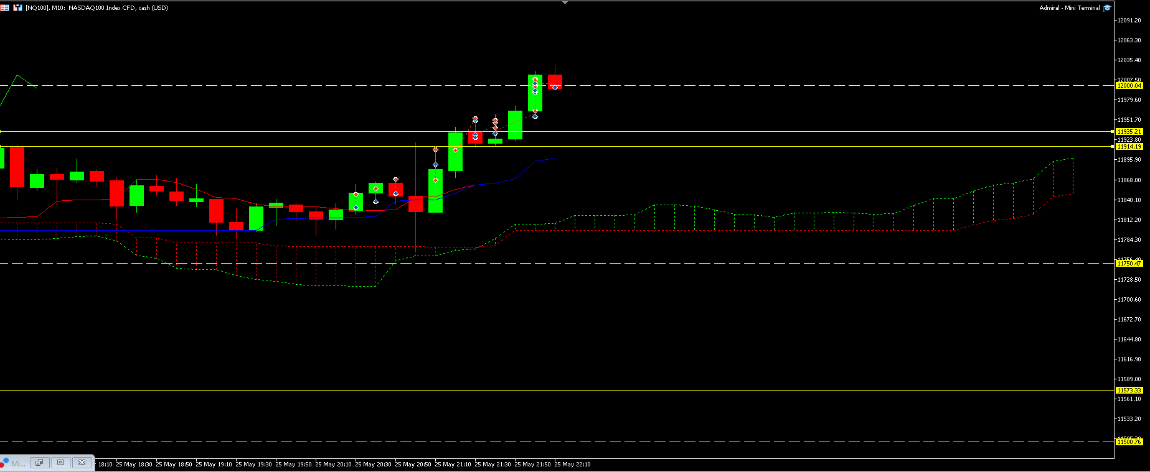
Task: Click the red-blue table icon beside NQ100 title
Action: (x=4, y=8)
